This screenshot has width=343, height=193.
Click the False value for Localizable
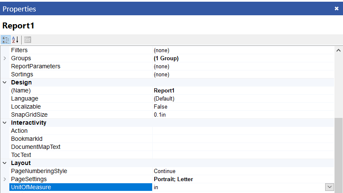pyautogui.click(x=161, y=107)
